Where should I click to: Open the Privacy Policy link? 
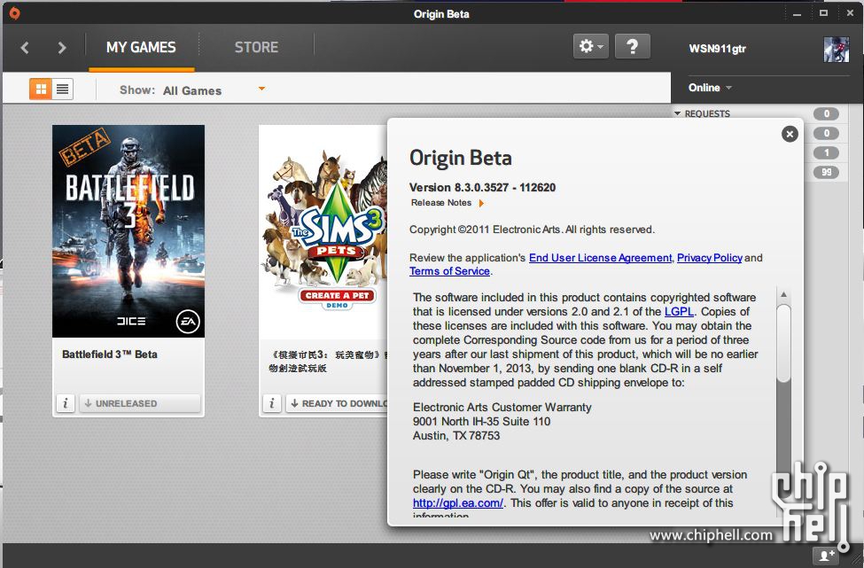(x=710, y=258)
